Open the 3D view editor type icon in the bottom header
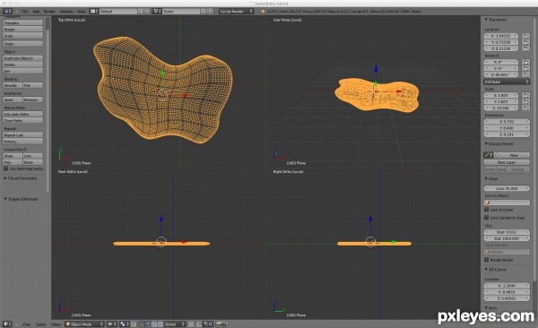The image size is (538, 328). tap(7, 324)
